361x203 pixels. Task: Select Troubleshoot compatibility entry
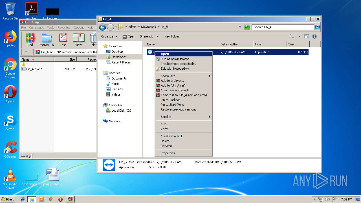[184, 64]
